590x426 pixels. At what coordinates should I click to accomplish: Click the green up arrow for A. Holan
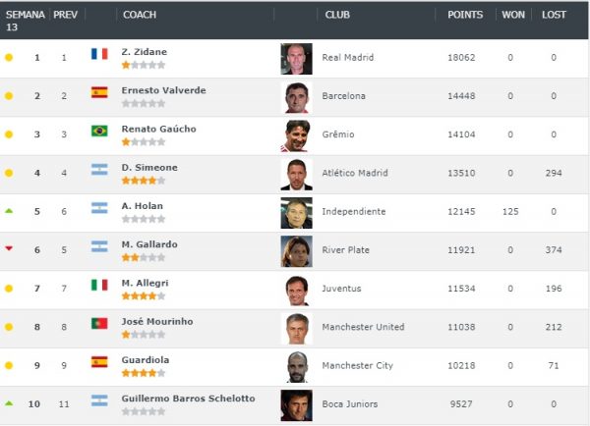coord(9,210)
